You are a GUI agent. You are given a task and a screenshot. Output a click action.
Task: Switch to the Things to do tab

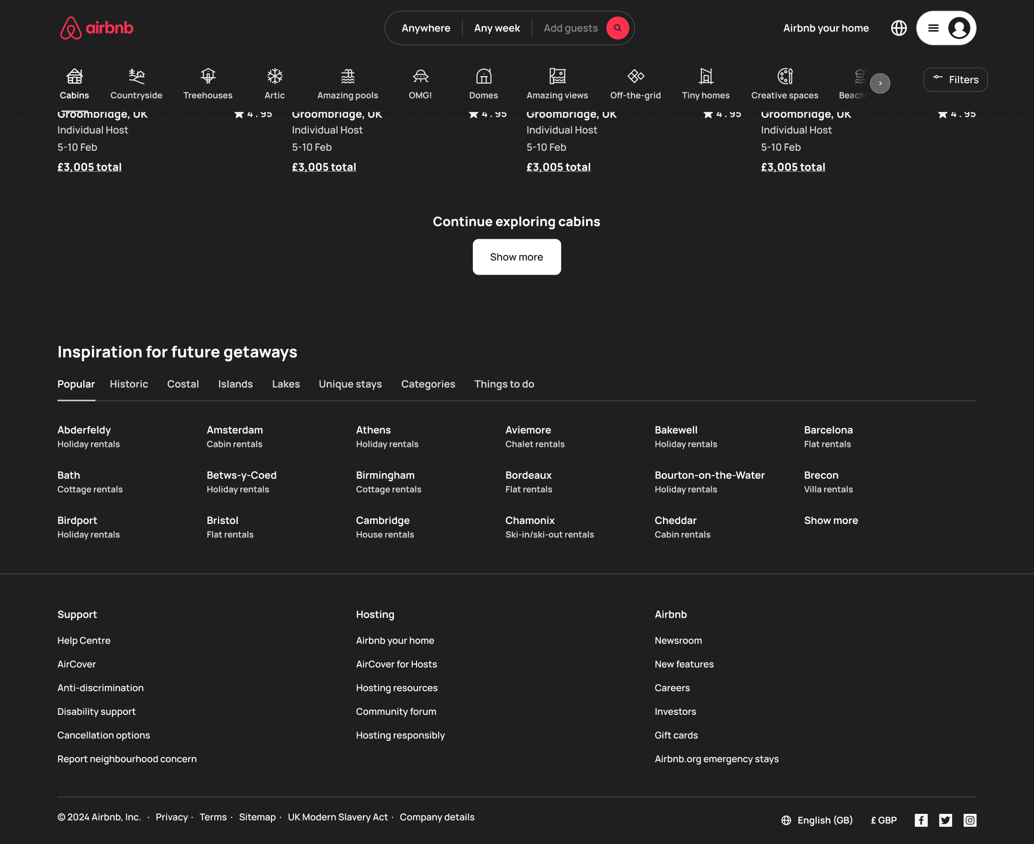coord(505,384)
